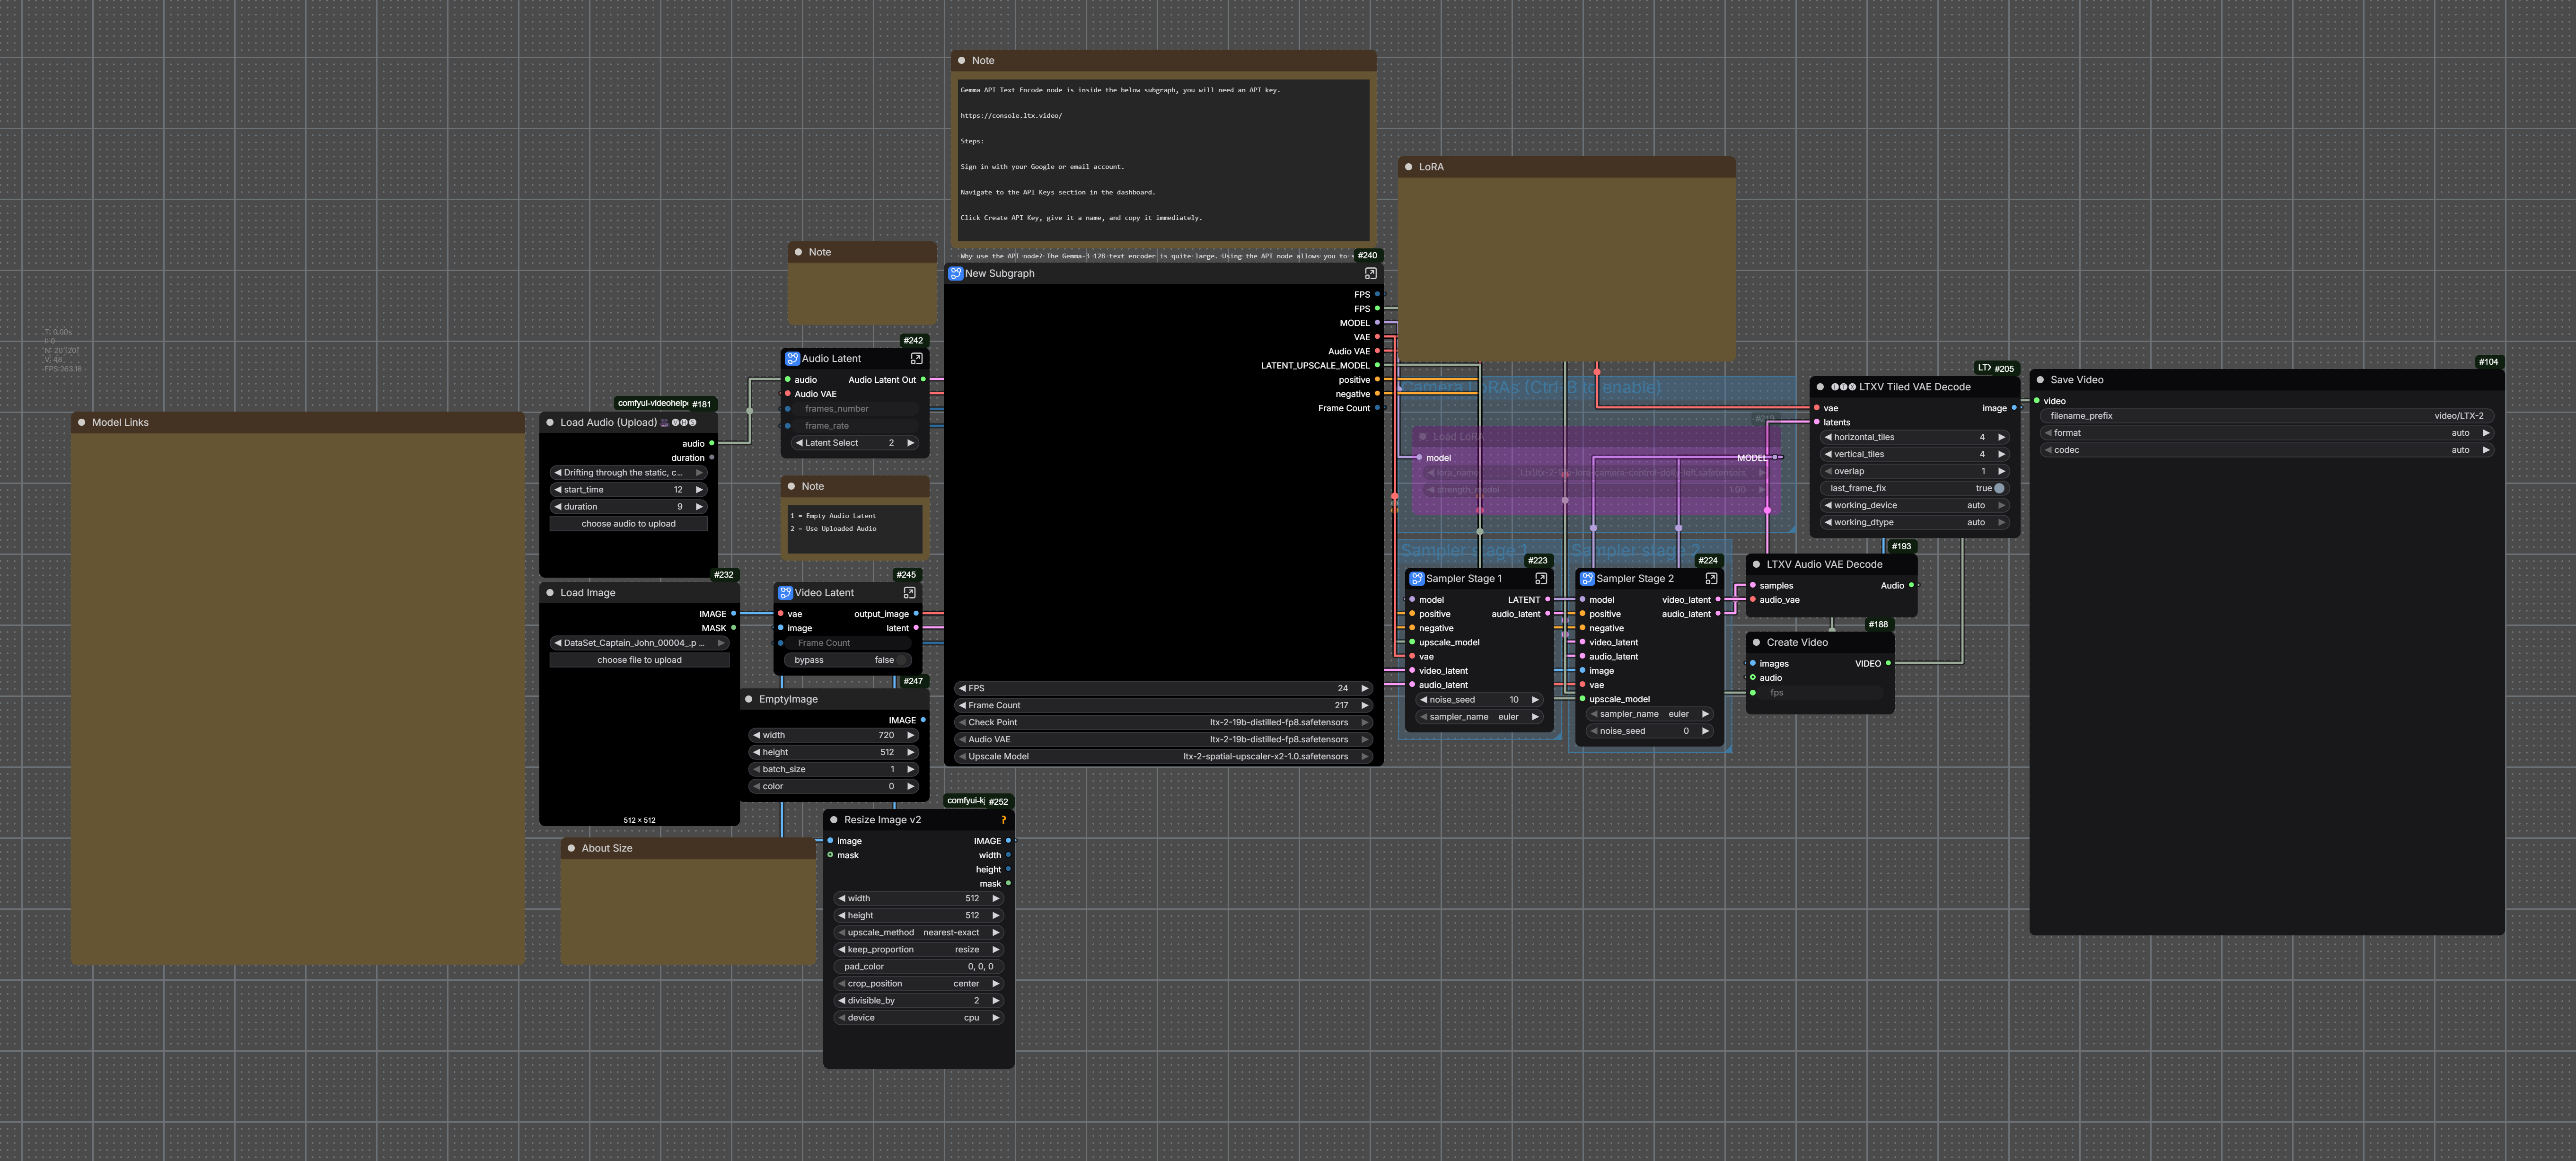The height and width of the screenshot is (1161, 2576).
Task: Open help for Resize Image v2 node
Action: click(x=1003, y=820)
